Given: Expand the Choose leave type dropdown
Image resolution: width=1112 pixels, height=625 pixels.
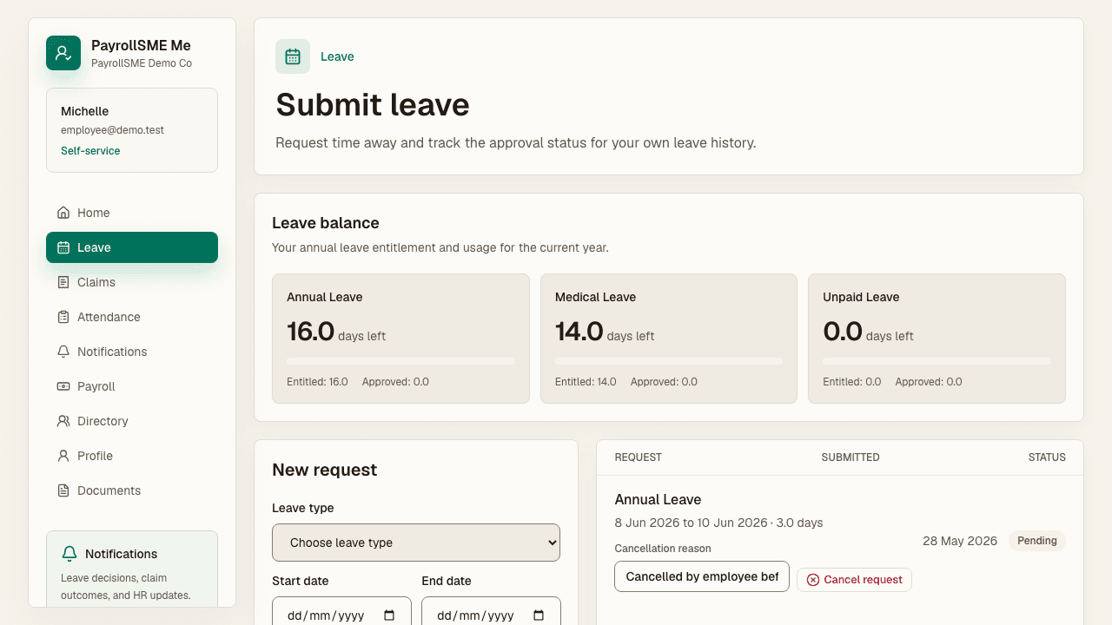Looking at the screenshot, I should coord(416,543).
